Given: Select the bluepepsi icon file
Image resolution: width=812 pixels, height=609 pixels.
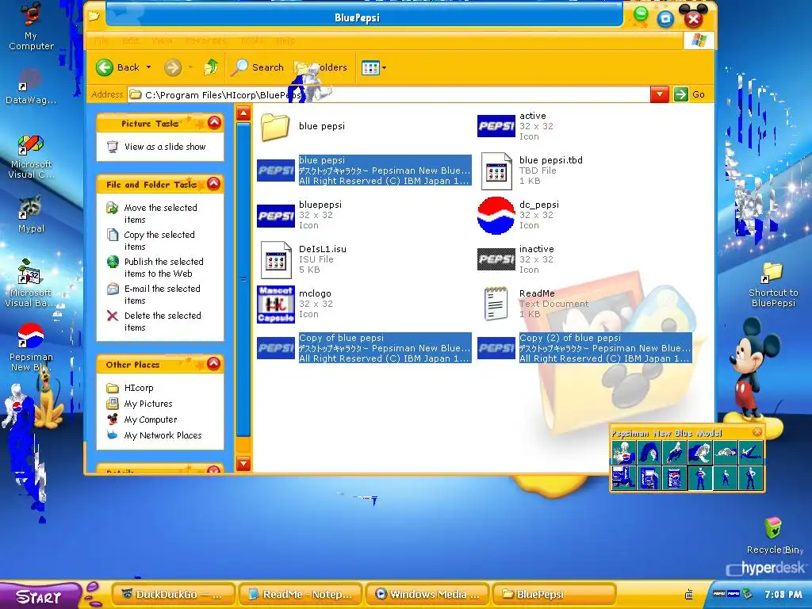Looking at the screenshot, I should click(x=301, y=215).
